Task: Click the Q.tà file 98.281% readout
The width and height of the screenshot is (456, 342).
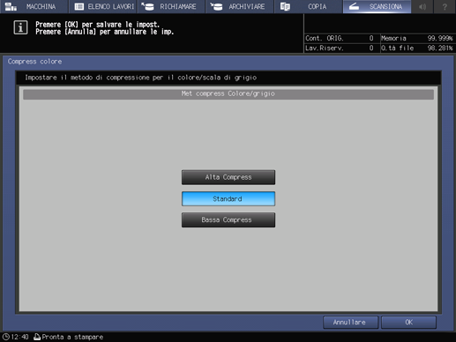Action: (x=417, y=48)
